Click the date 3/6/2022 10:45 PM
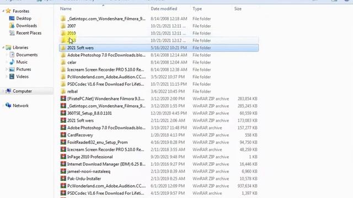 click(168, 91)
